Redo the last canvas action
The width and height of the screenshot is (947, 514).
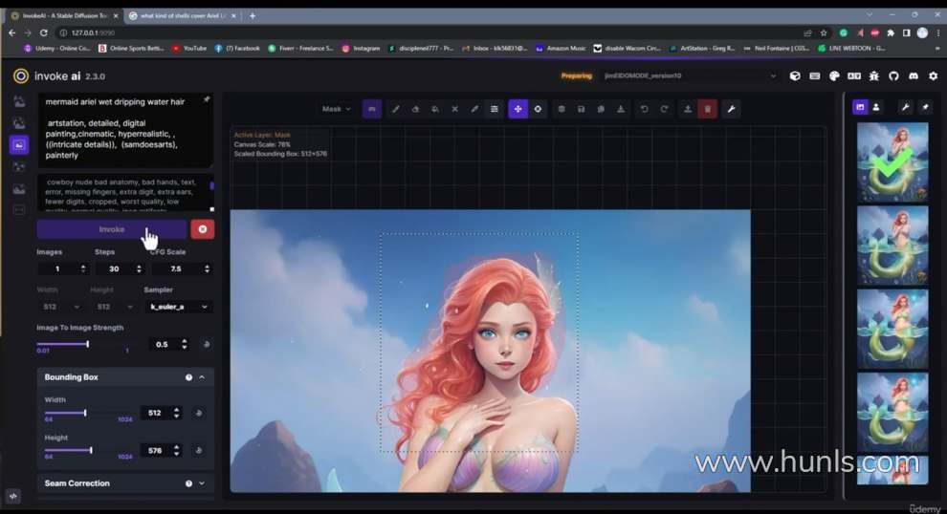coord(664,109)
